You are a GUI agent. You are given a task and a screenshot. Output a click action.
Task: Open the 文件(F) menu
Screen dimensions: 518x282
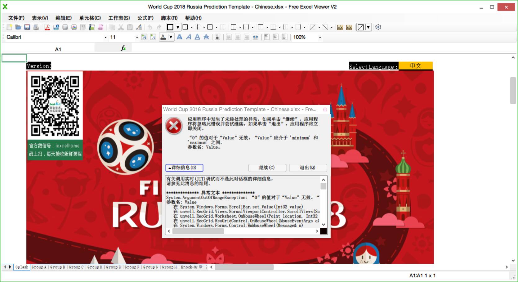[x=16, y=18]
